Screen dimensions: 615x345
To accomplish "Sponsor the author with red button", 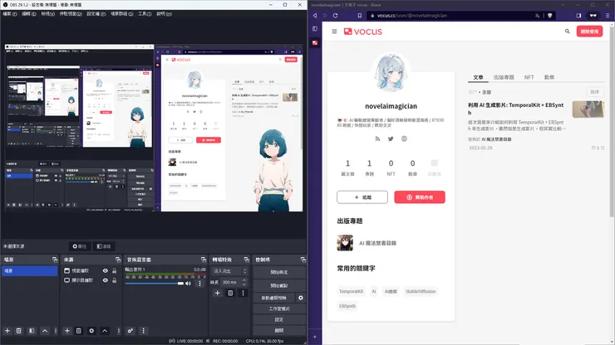I will pos(420,197).
